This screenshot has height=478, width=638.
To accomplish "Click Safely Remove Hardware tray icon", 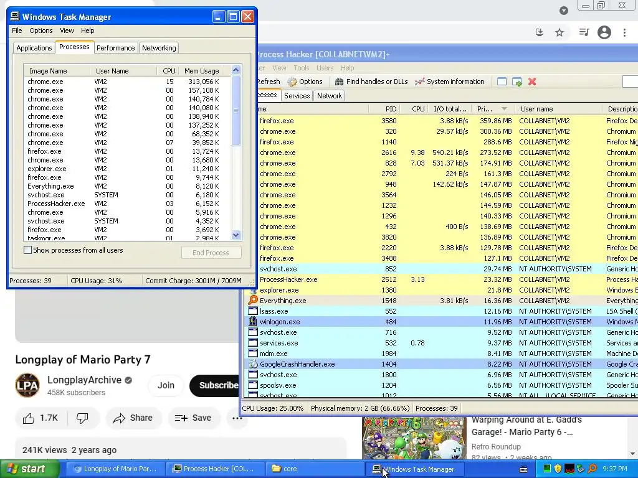I will [581, 469].
